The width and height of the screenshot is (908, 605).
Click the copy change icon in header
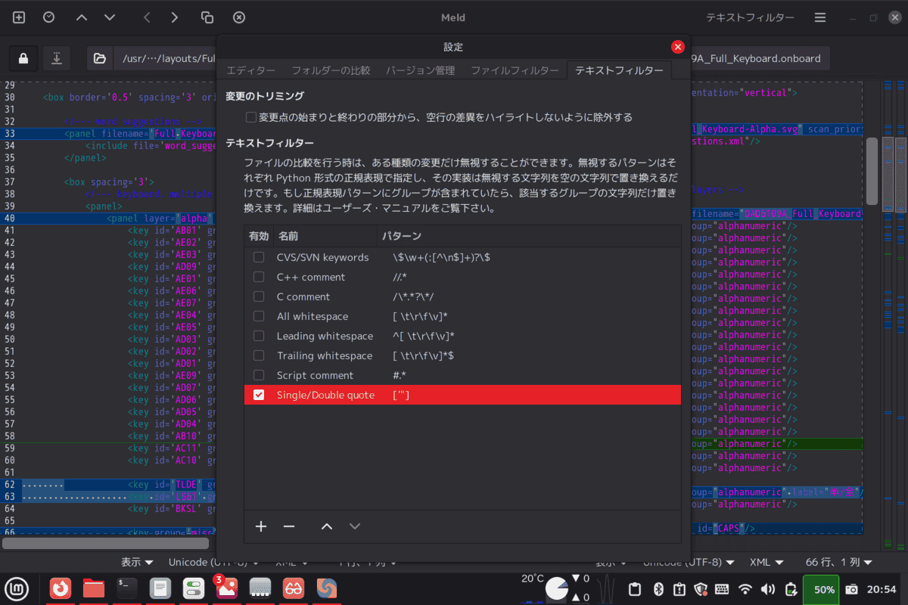(x=207, y=17)
